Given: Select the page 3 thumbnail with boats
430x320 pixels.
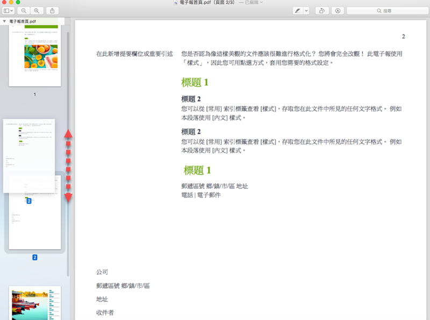Looking at the screenshot, I should coord(35,303).
